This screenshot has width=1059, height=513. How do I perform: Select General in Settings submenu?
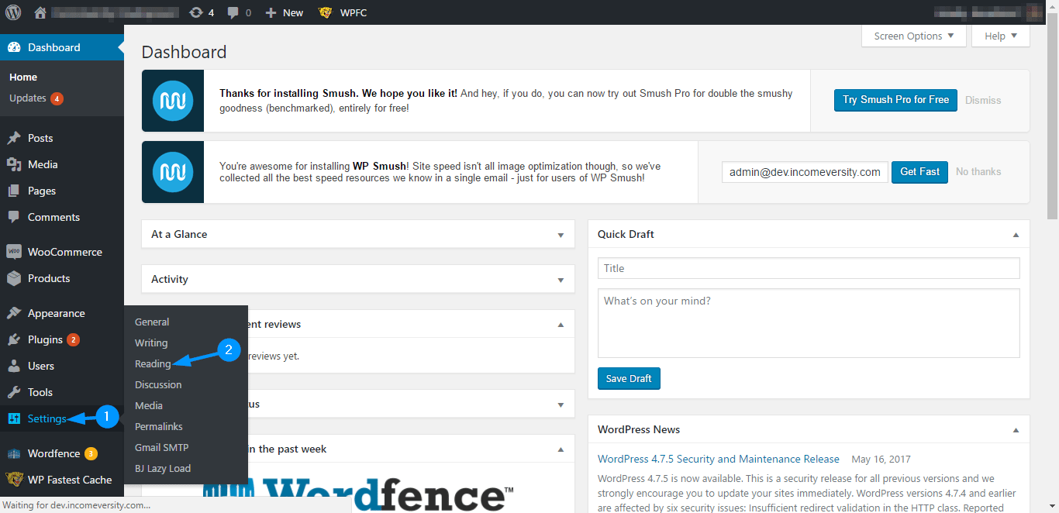[x=152, y=322]
